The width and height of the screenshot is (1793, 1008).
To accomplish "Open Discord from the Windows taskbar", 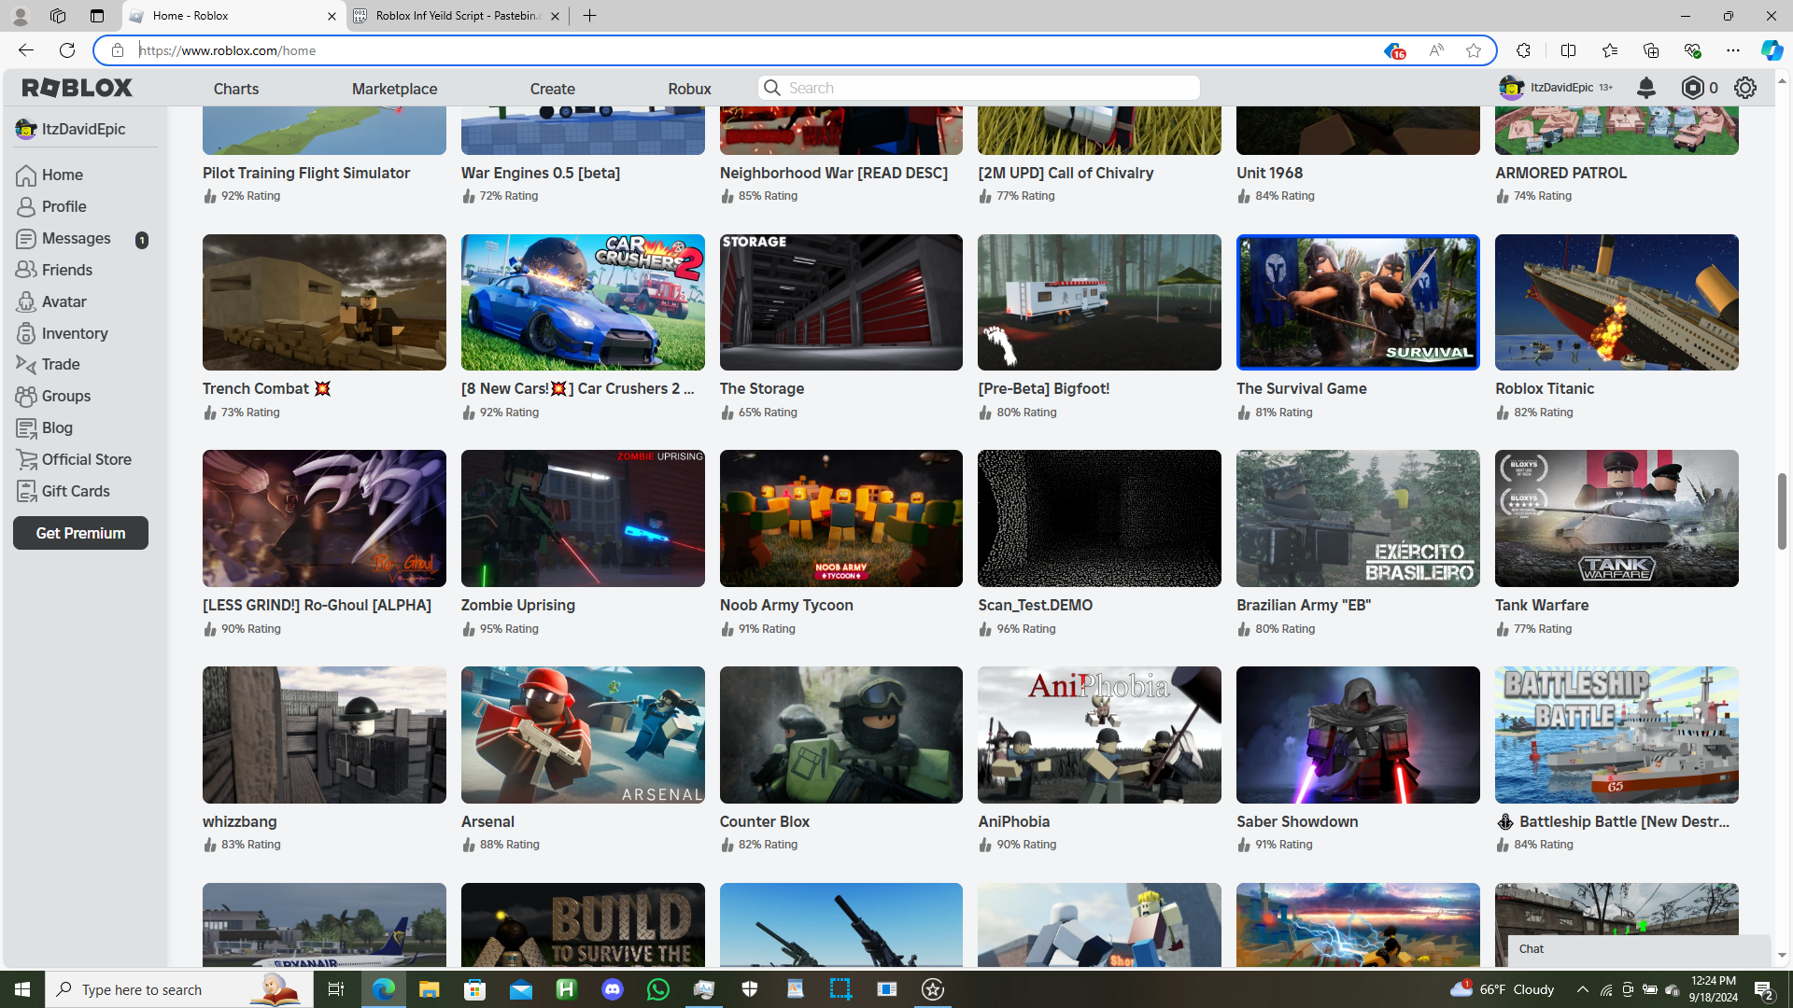I will point(613,989).
